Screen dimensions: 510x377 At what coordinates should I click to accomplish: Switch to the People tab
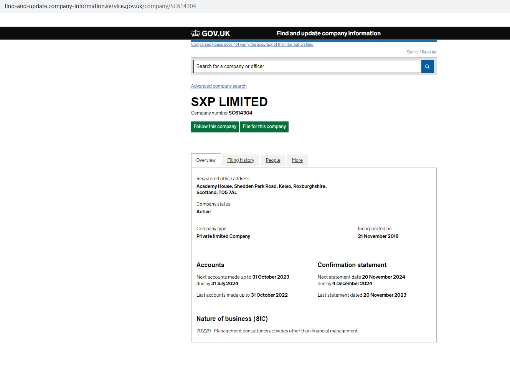(x=273, y=160)
